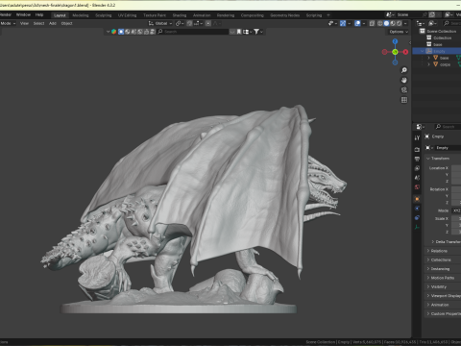Open viewport shading options dropdown arrow

click(x=405, y=23)
